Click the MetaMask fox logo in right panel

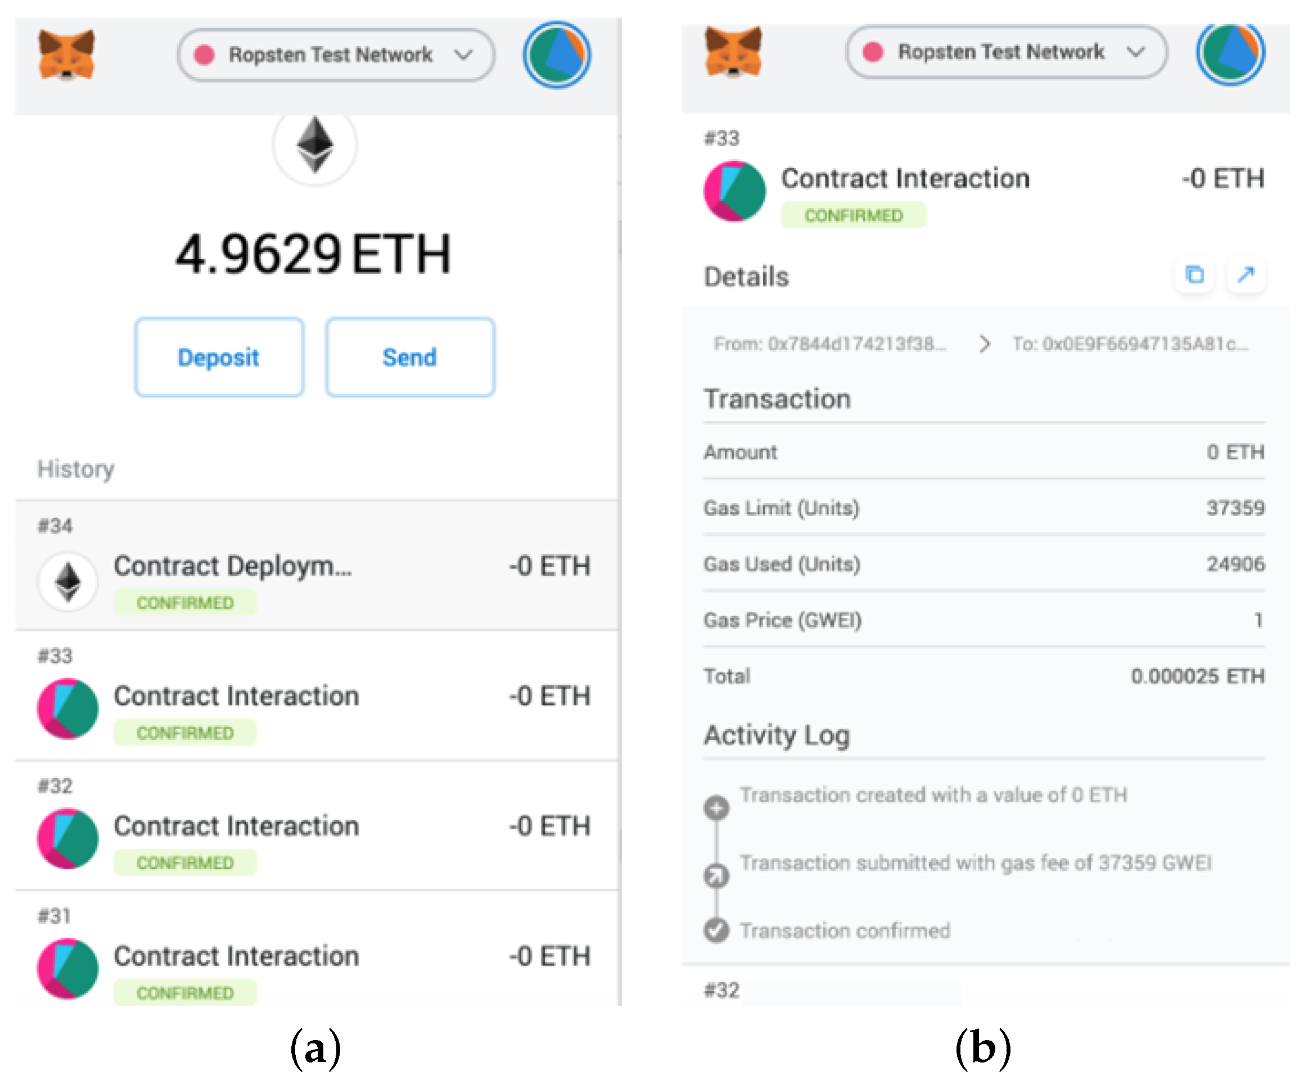[x=733, y=52]
